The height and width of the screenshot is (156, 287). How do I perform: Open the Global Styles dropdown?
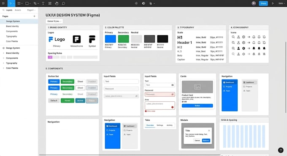pyautogui.click(x=54, y=21)
